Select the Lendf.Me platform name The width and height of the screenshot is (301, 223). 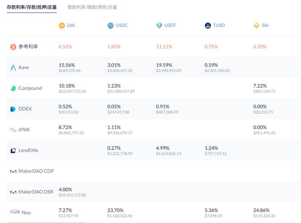pos(28,150)
